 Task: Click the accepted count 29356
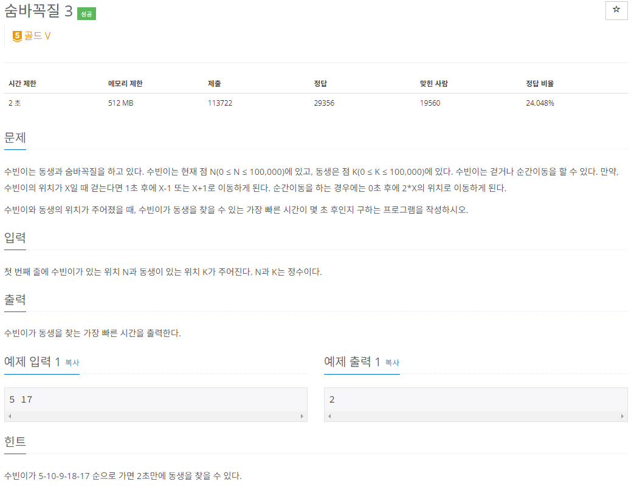(x=323, y=103)
